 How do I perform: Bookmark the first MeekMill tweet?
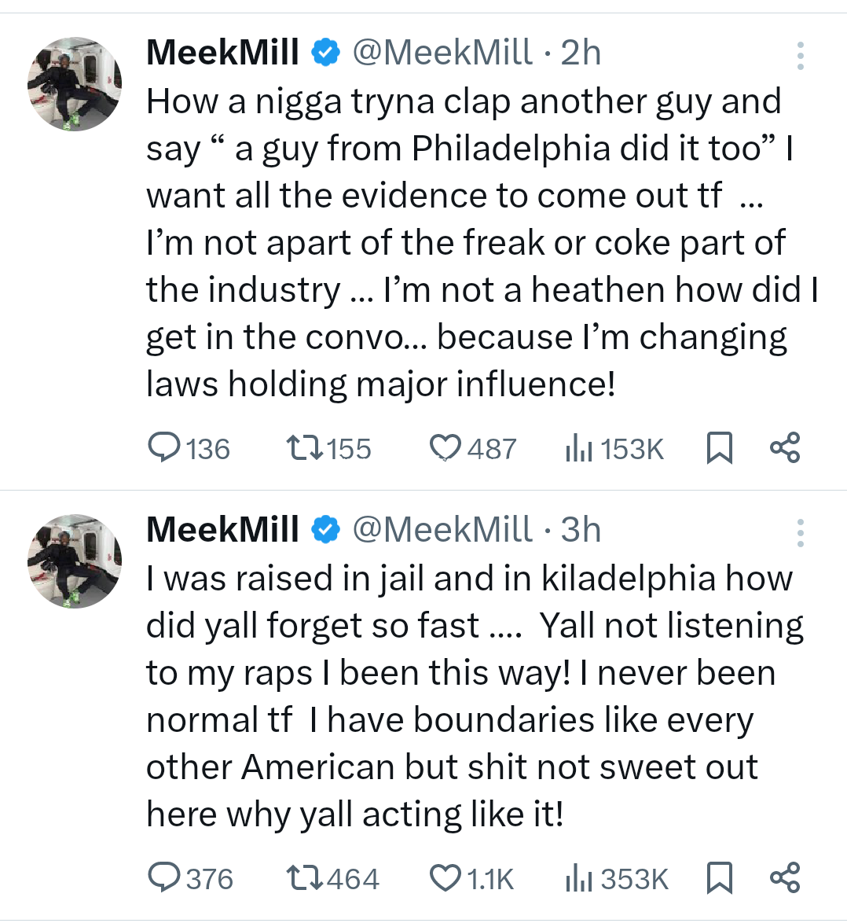[719, 448]
